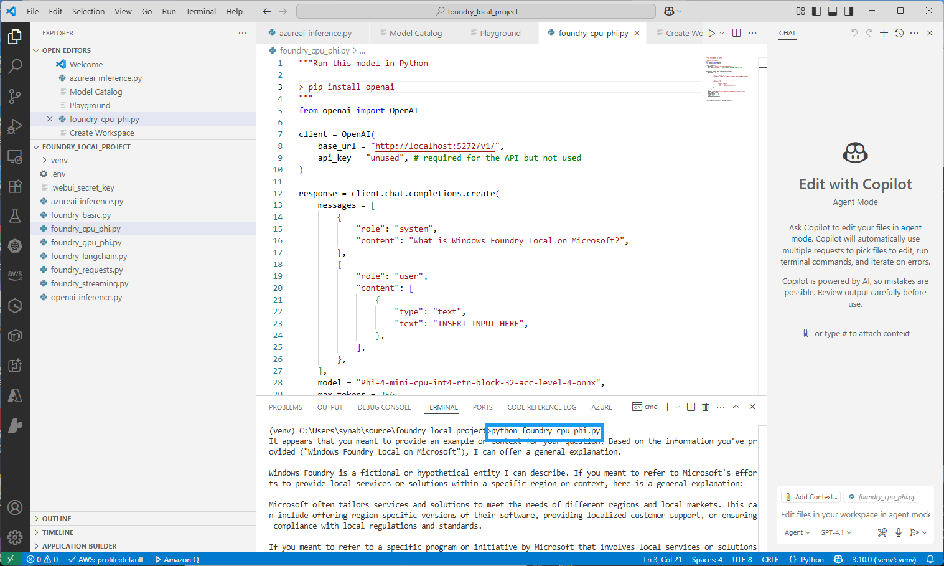Screen dimensions: 944x566
Task: Open the AWS toolkit icon
Action: [15, 275]
